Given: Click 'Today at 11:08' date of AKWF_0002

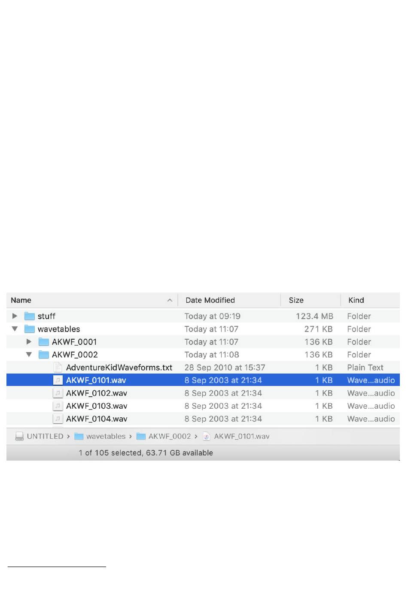Looking at the screenshot, I should 212,355.
